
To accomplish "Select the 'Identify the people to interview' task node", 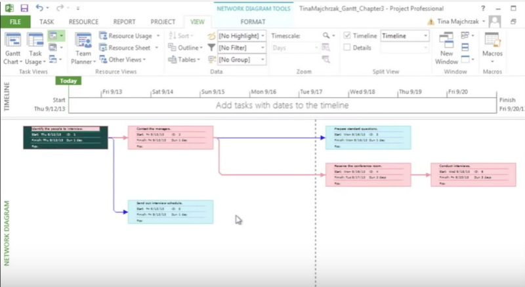I will pos(66,138).
